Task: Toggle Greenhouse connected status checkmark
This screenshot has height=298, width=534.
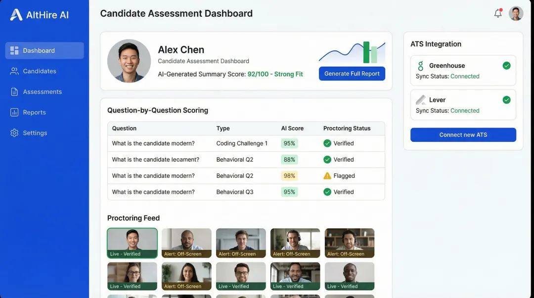Action: pyautogui.click(x=506, y=65)
